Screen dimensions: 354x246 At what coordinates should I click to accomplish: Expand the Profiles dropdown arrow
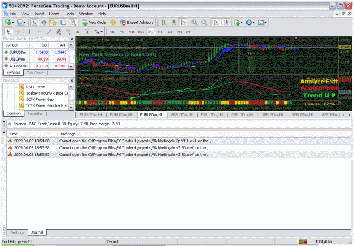click(x=24, y=23)
